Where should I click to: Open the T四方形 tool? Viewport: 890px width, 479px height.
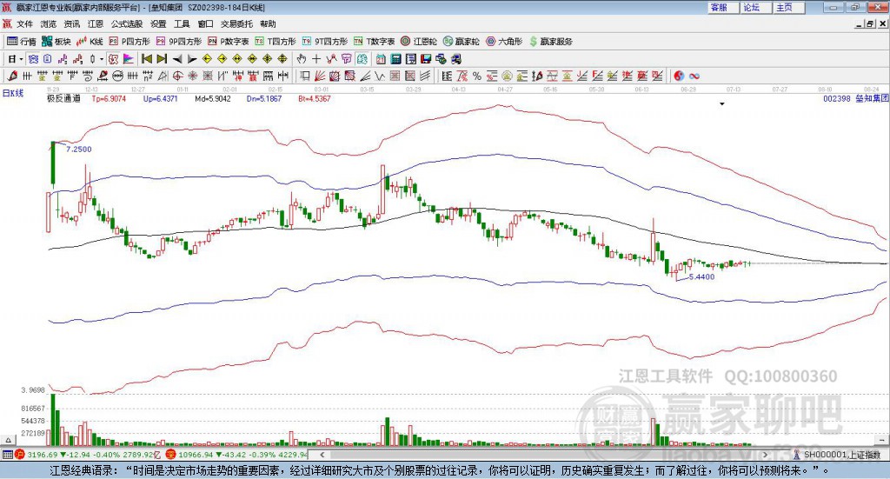tap(276, 42)
